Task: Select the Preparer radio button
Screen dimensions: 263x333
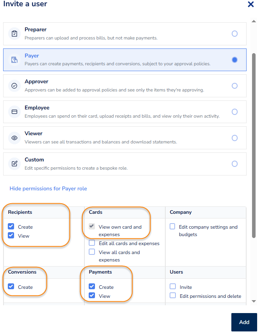Action: [x=234, y=34]
